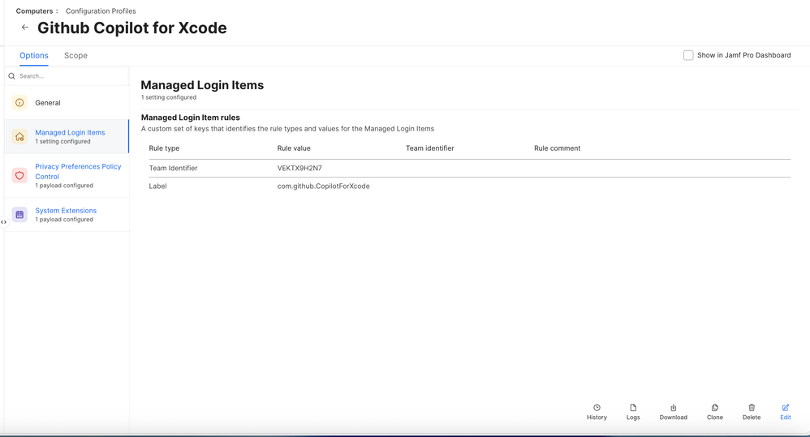Click the Github Copilot for Xcode title

[x=132, y=28]
